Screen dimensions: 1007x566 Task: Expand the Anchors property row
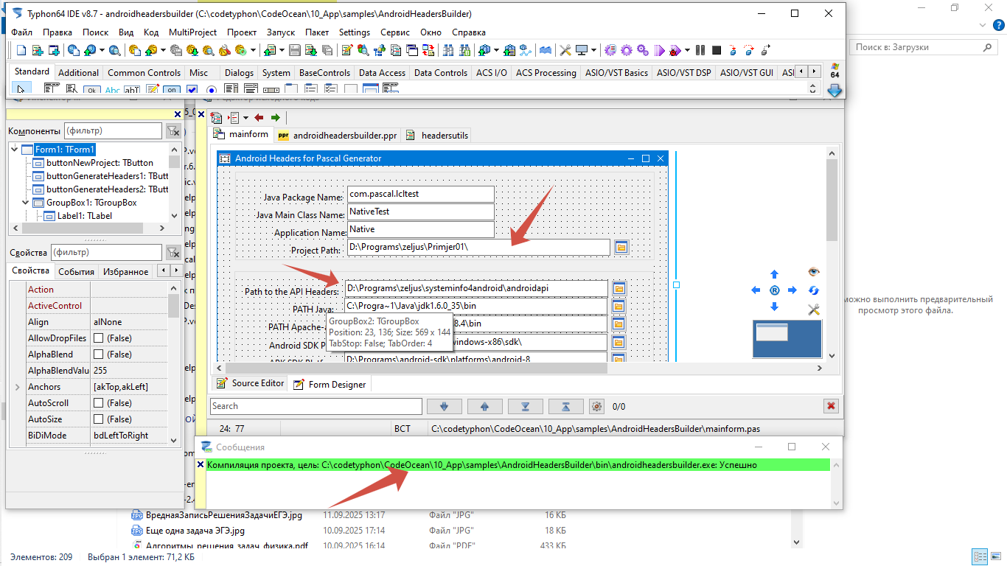[x=18, y=387]
